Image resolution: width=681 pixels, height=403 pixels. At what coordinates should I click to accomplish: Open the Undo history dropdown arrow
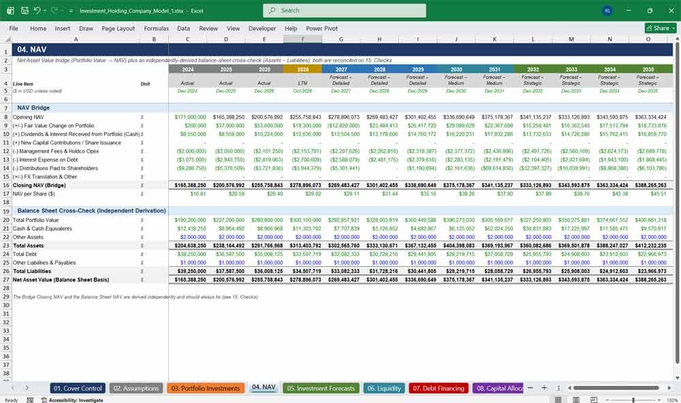(x=46, y=11)
